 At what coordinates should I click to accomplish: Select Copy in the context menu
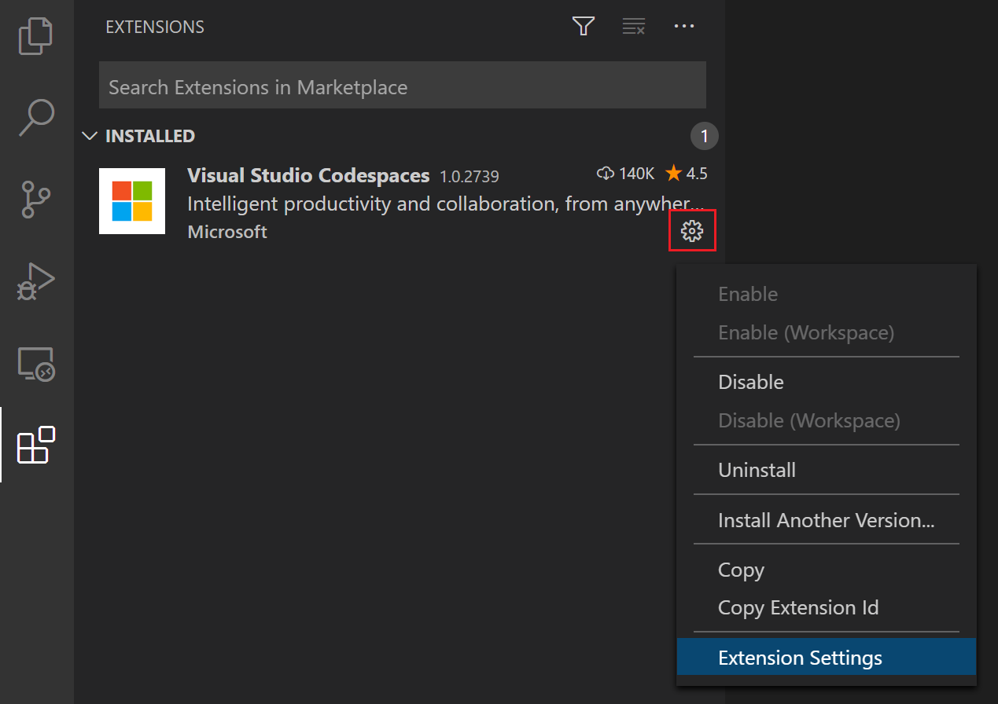(827, 570)
